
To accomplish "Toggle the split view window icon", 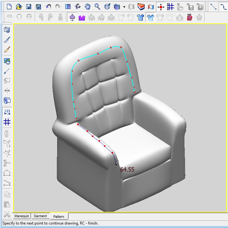I will coord(68,7).
